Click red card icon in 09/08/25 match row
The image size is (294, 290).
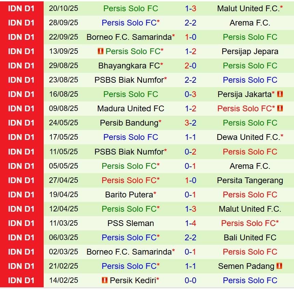(280, 109)
